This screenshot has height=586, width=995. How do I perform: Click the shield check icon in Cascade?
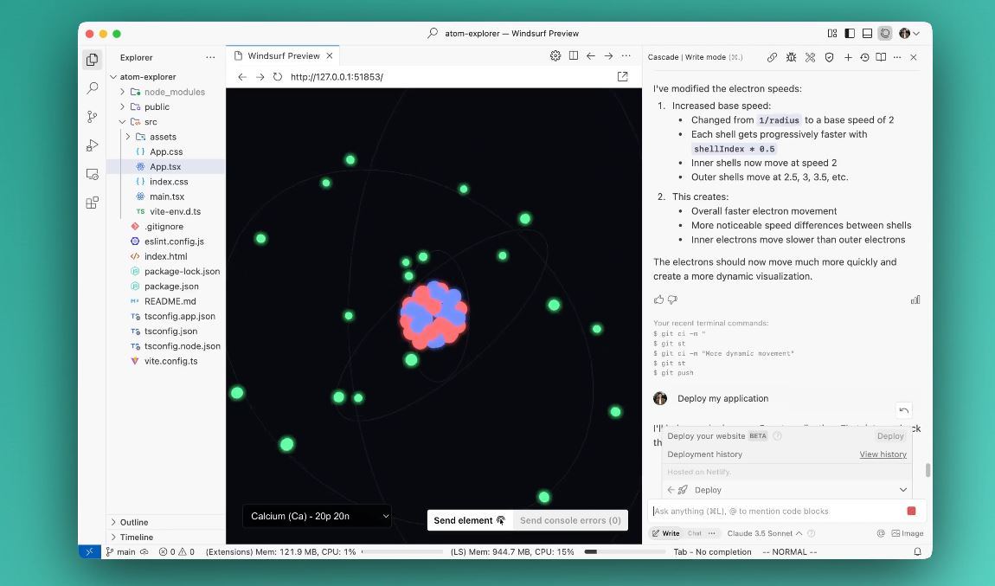tap(829, 57)
